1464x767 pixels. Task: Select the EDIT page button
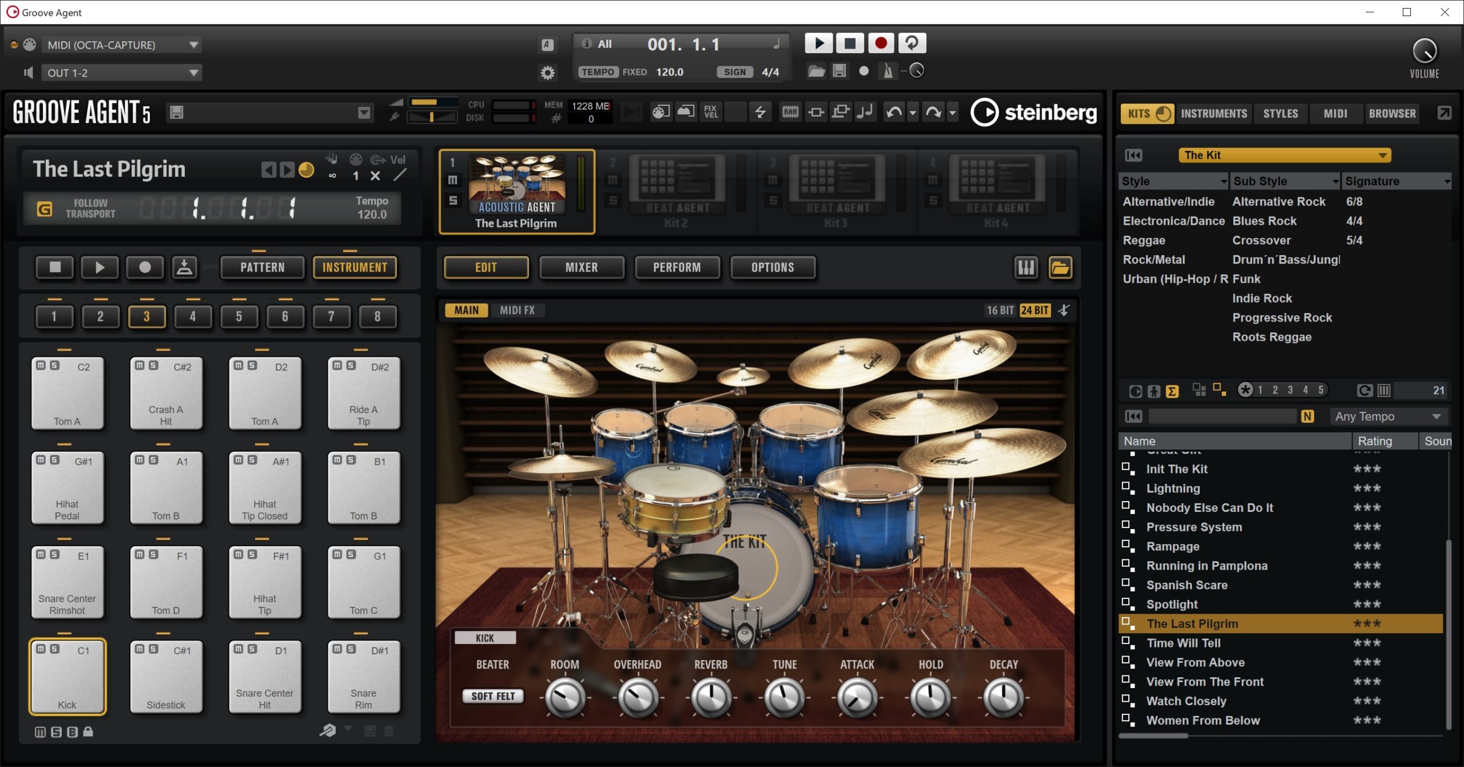486,268
